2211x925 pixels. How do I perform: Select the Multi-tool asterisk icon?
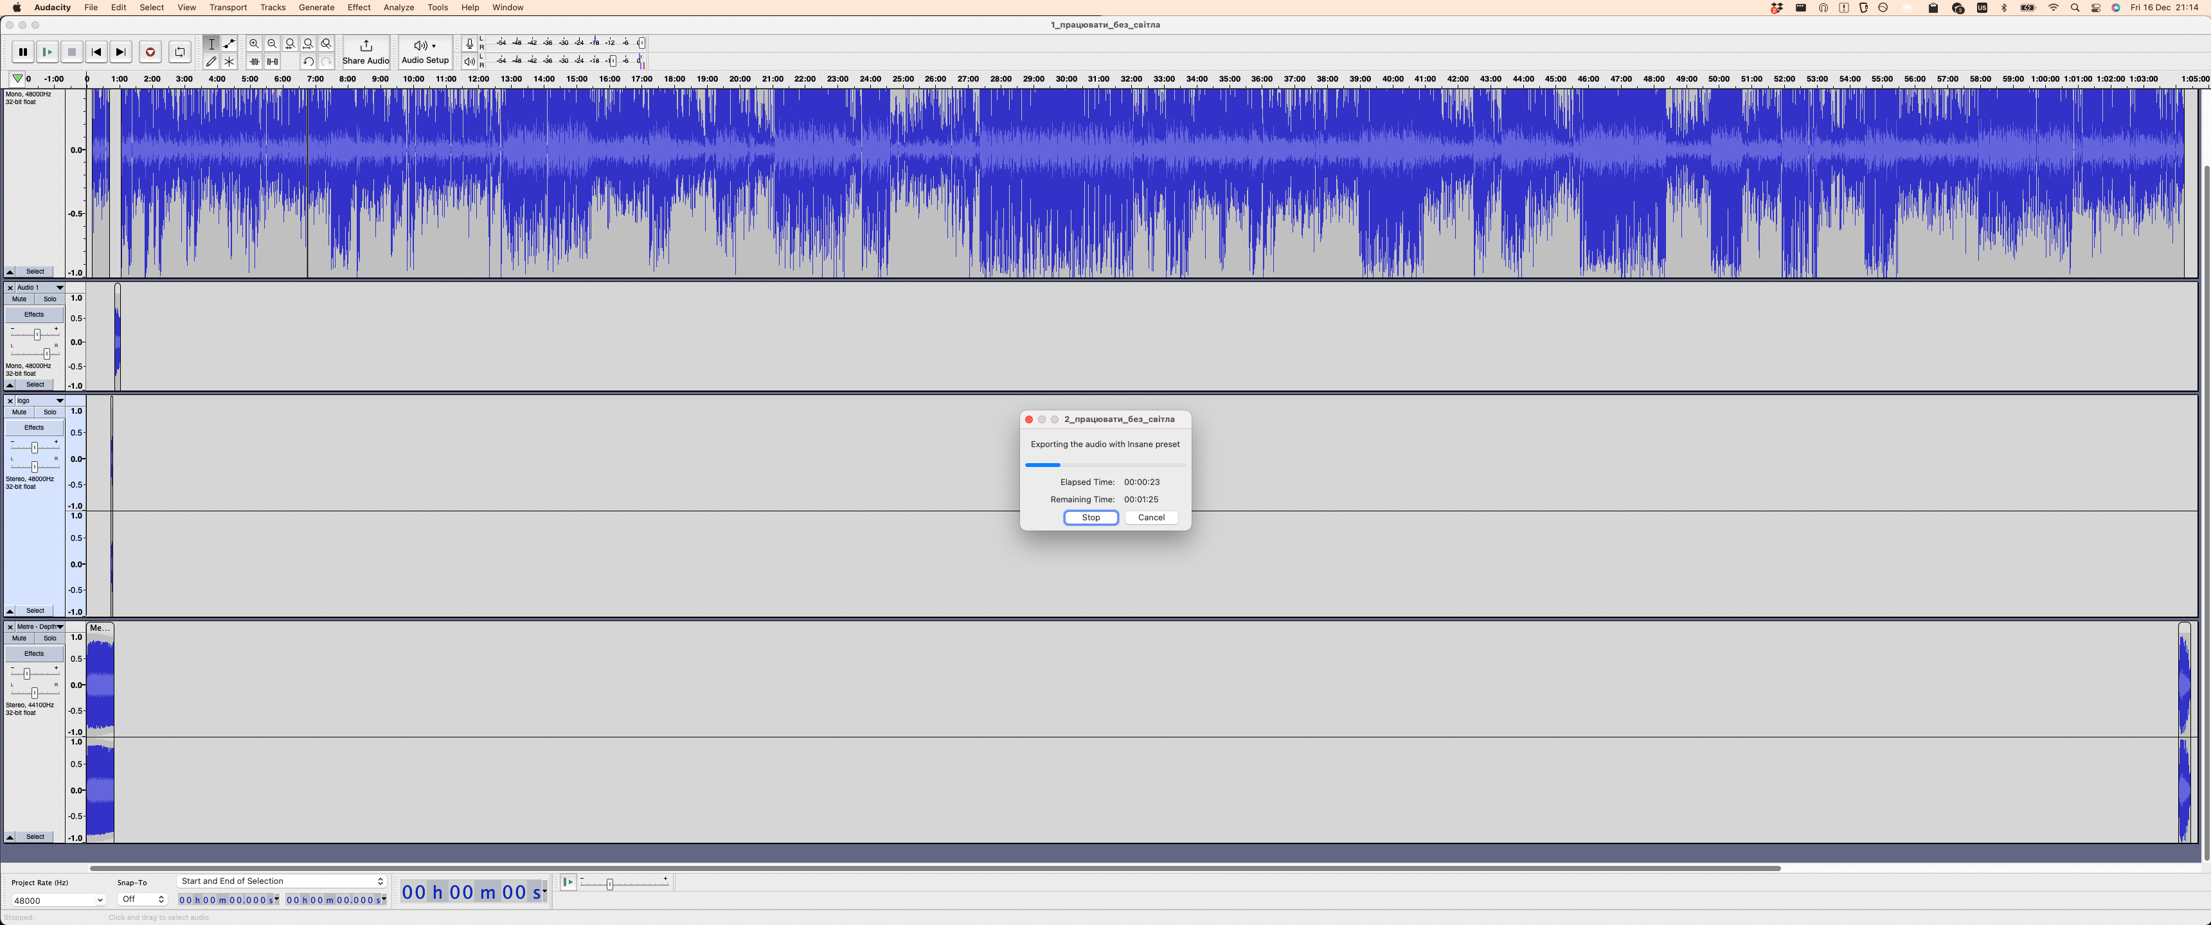click(229, 62)
